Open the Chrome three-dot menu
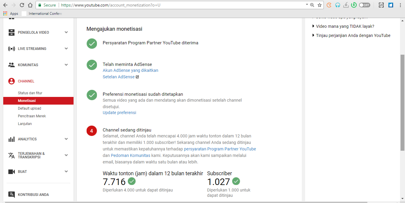 [400, 5]
